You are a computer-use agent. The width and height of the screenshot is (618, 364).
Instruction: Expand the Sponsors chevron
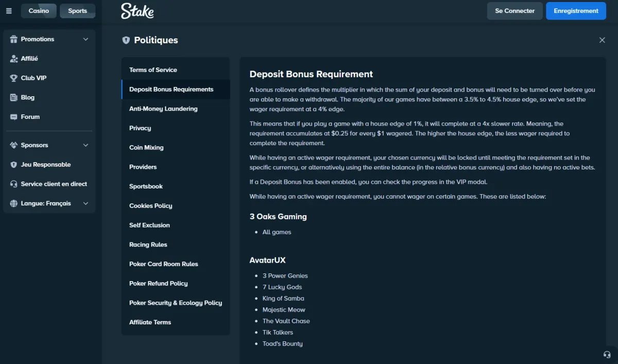(x=85, y=145)
